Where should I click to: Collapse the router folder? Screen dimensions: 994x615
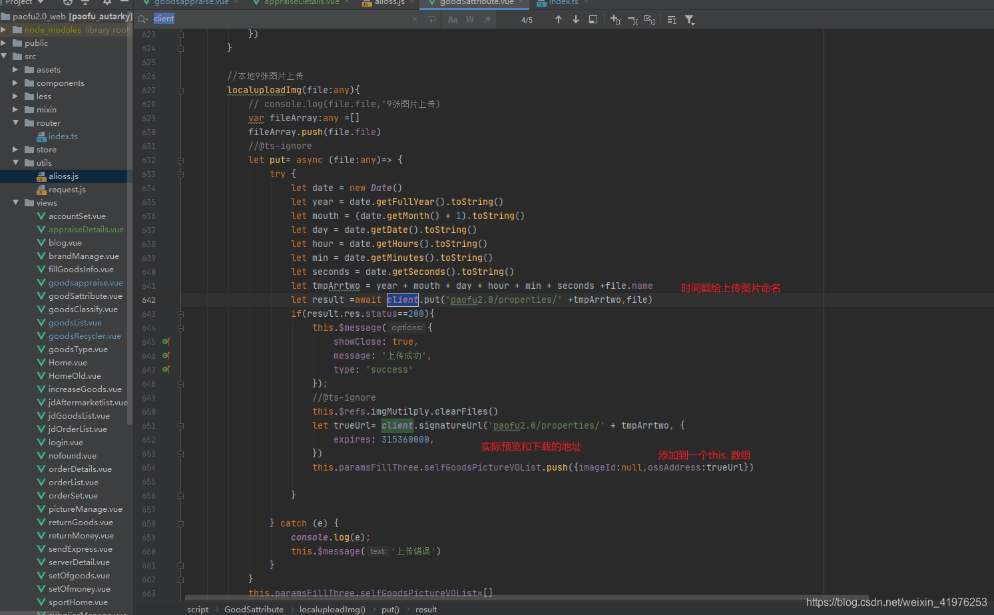pos(15,122)
